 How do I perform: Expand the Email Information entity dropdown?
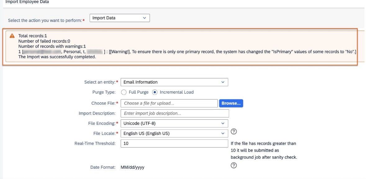[x=174, y=82]
